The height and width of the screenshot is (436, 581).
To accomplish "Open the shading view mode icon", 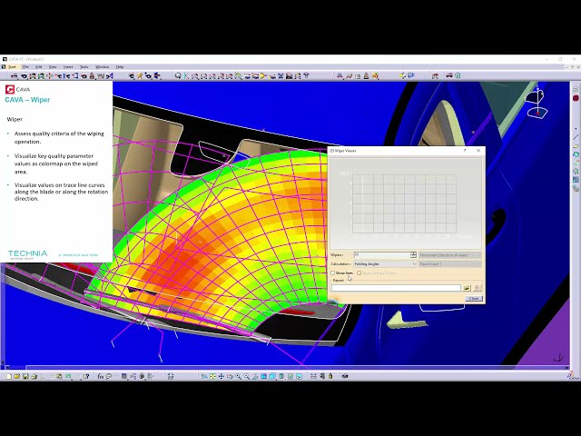I will [281, 376].
